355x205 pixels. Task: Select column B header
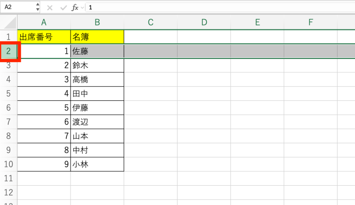pos(97,22)
